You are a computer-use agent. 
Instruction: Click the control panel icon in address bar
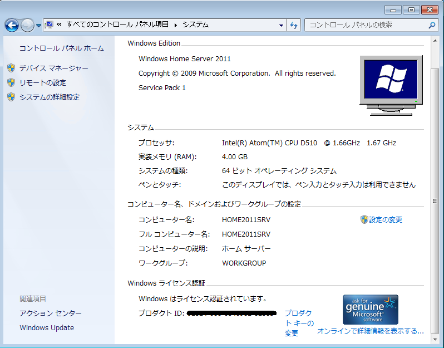coord(49,24)
